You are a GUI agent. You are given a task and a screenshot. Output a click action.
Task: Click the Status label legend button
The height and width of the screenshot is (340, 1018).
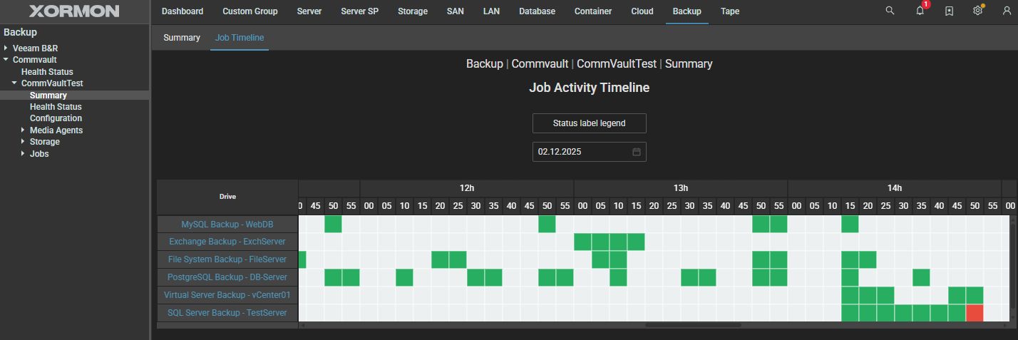click(589, 123)
